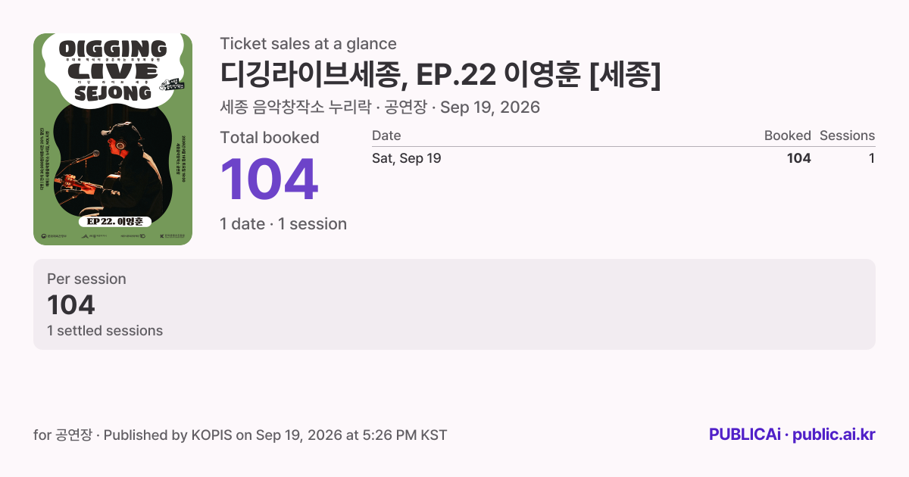Click the Ticket sales at a glance heading
Screen dimensions: 909x477
tap(308, 44)
